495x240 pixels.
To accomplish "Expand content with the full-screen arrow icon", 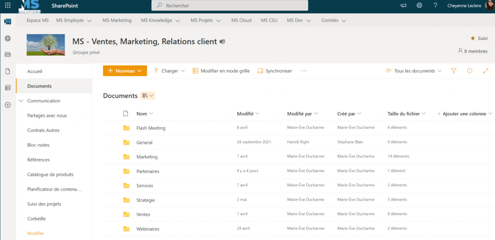I will (x=486, y=71).
